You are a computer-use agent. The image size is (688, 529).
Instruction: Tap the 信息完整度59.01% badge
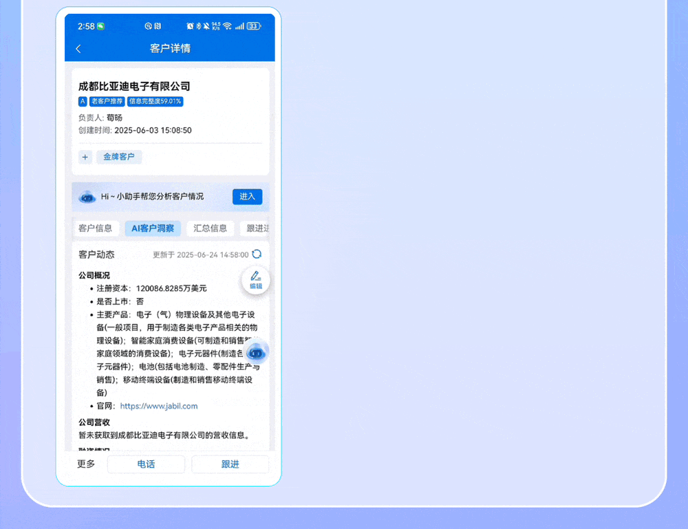click(155, 101)
